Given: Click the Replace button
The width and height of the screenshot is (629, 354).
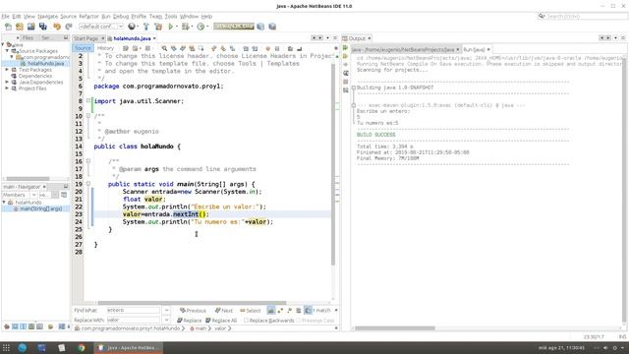Looking at the screenshot, I should click(x=190, y=321).
